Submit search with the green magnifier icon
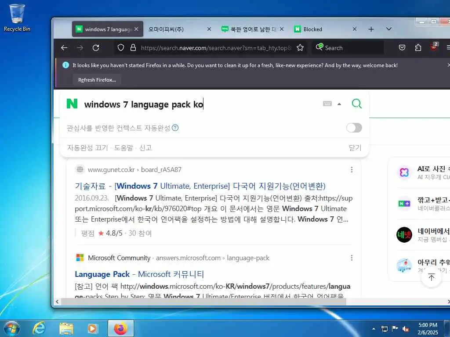 click(357, 104)
